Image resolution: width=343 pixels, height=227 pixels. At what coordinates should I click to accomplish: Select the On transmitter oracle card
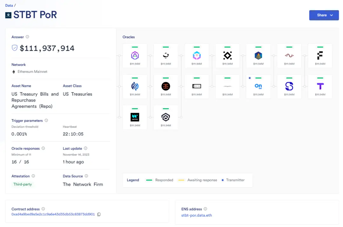pos(258,86)
